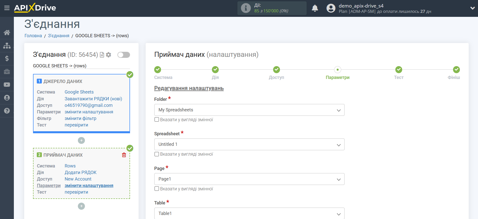
Task: Click Редагування налаштувань heading
Action: click(x=189, y=88)
